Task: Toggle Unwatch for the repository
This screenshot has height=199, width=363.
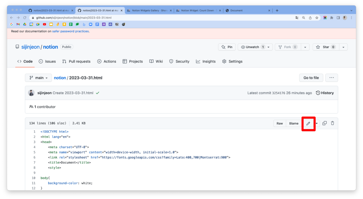Action: [252, 47]
